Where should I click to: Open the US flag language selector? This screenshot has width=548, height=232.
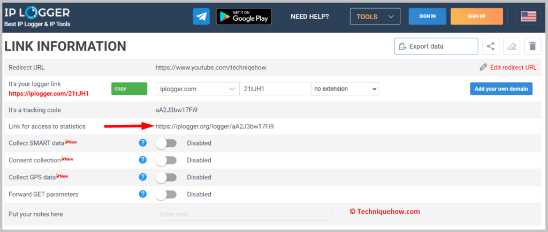528,17
